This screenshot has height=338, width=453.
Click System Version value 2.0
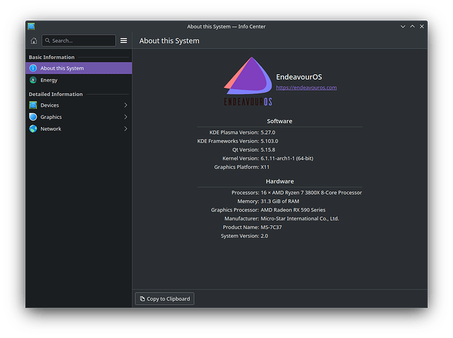pyautogui.click(x=264, y=236)
